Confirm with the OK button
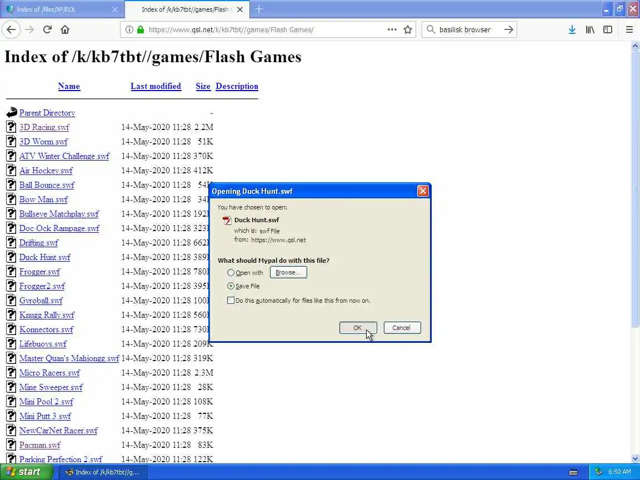 tap(358, 328)
